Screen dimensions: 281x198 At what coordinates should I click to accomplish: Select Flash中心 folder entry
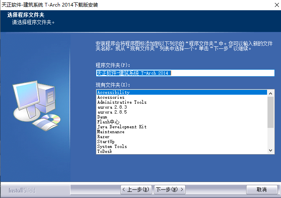pos(182,122)
